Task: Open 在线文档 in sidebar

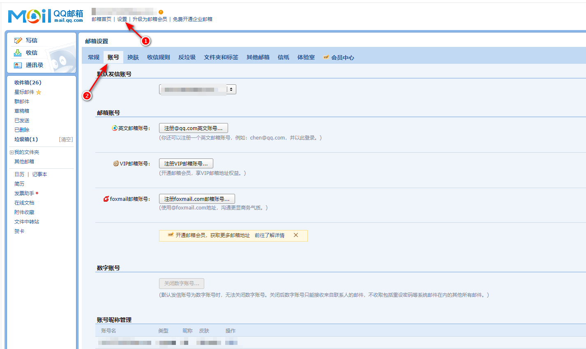Action: coord(24,203)
